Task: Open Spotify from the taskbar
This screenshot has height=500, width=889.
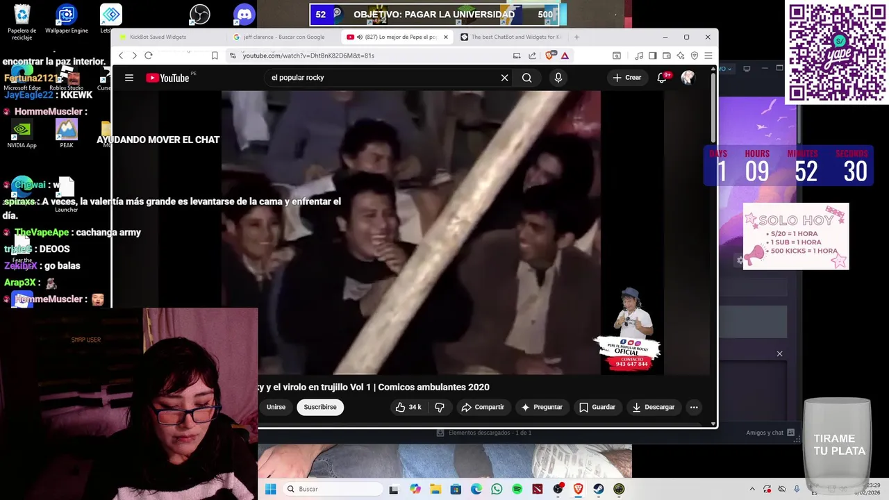Action: coord(517,489)
